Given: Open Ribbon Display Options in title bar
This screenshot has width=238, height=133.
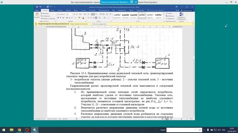Looking at the screenshot, I should tap(176, 7).
